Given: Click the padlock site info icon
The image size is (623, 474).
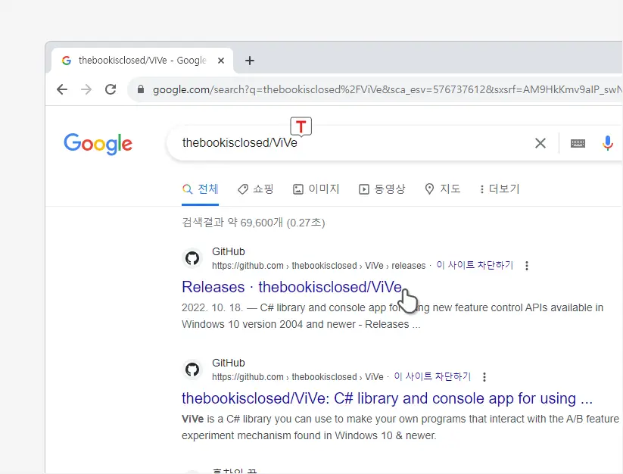Looking at the screenshot, I should coord(140,89).
